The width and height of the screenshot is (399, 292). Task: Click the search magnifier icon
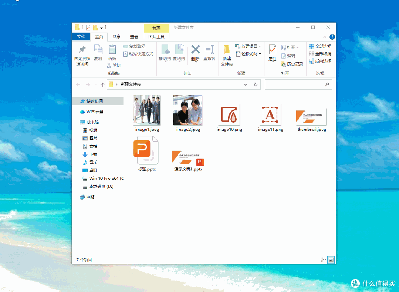(x=327, y=84)
